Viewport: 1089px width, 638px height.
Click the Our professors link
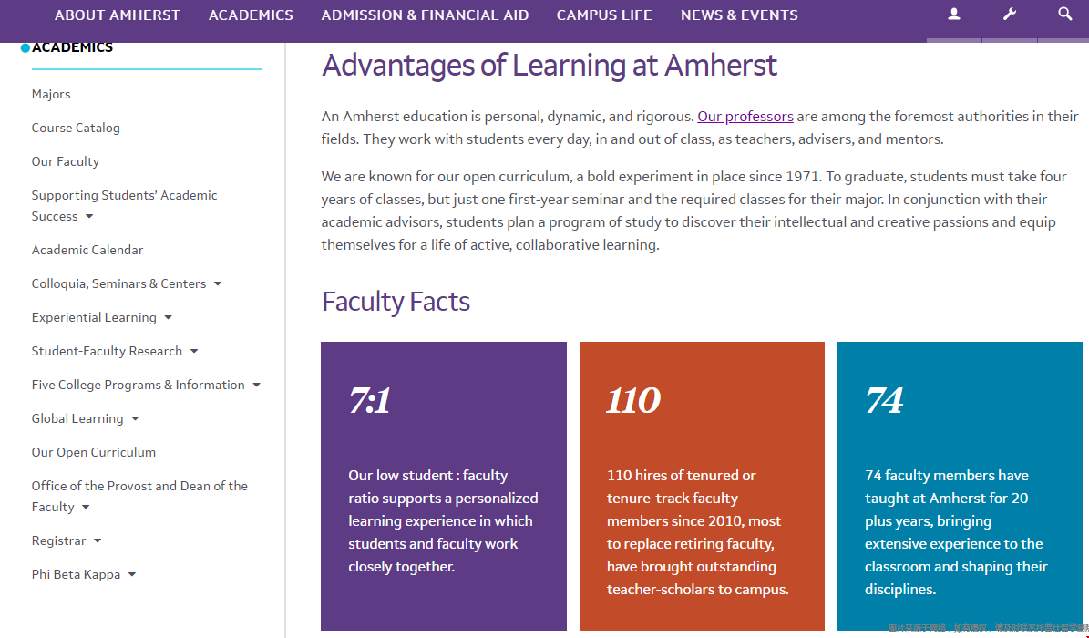click(745, 116)
